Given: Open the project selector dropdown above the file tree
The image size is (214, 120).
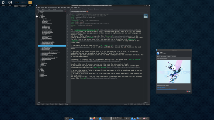Looking at the screenshot, I should [x=50, y=11].
